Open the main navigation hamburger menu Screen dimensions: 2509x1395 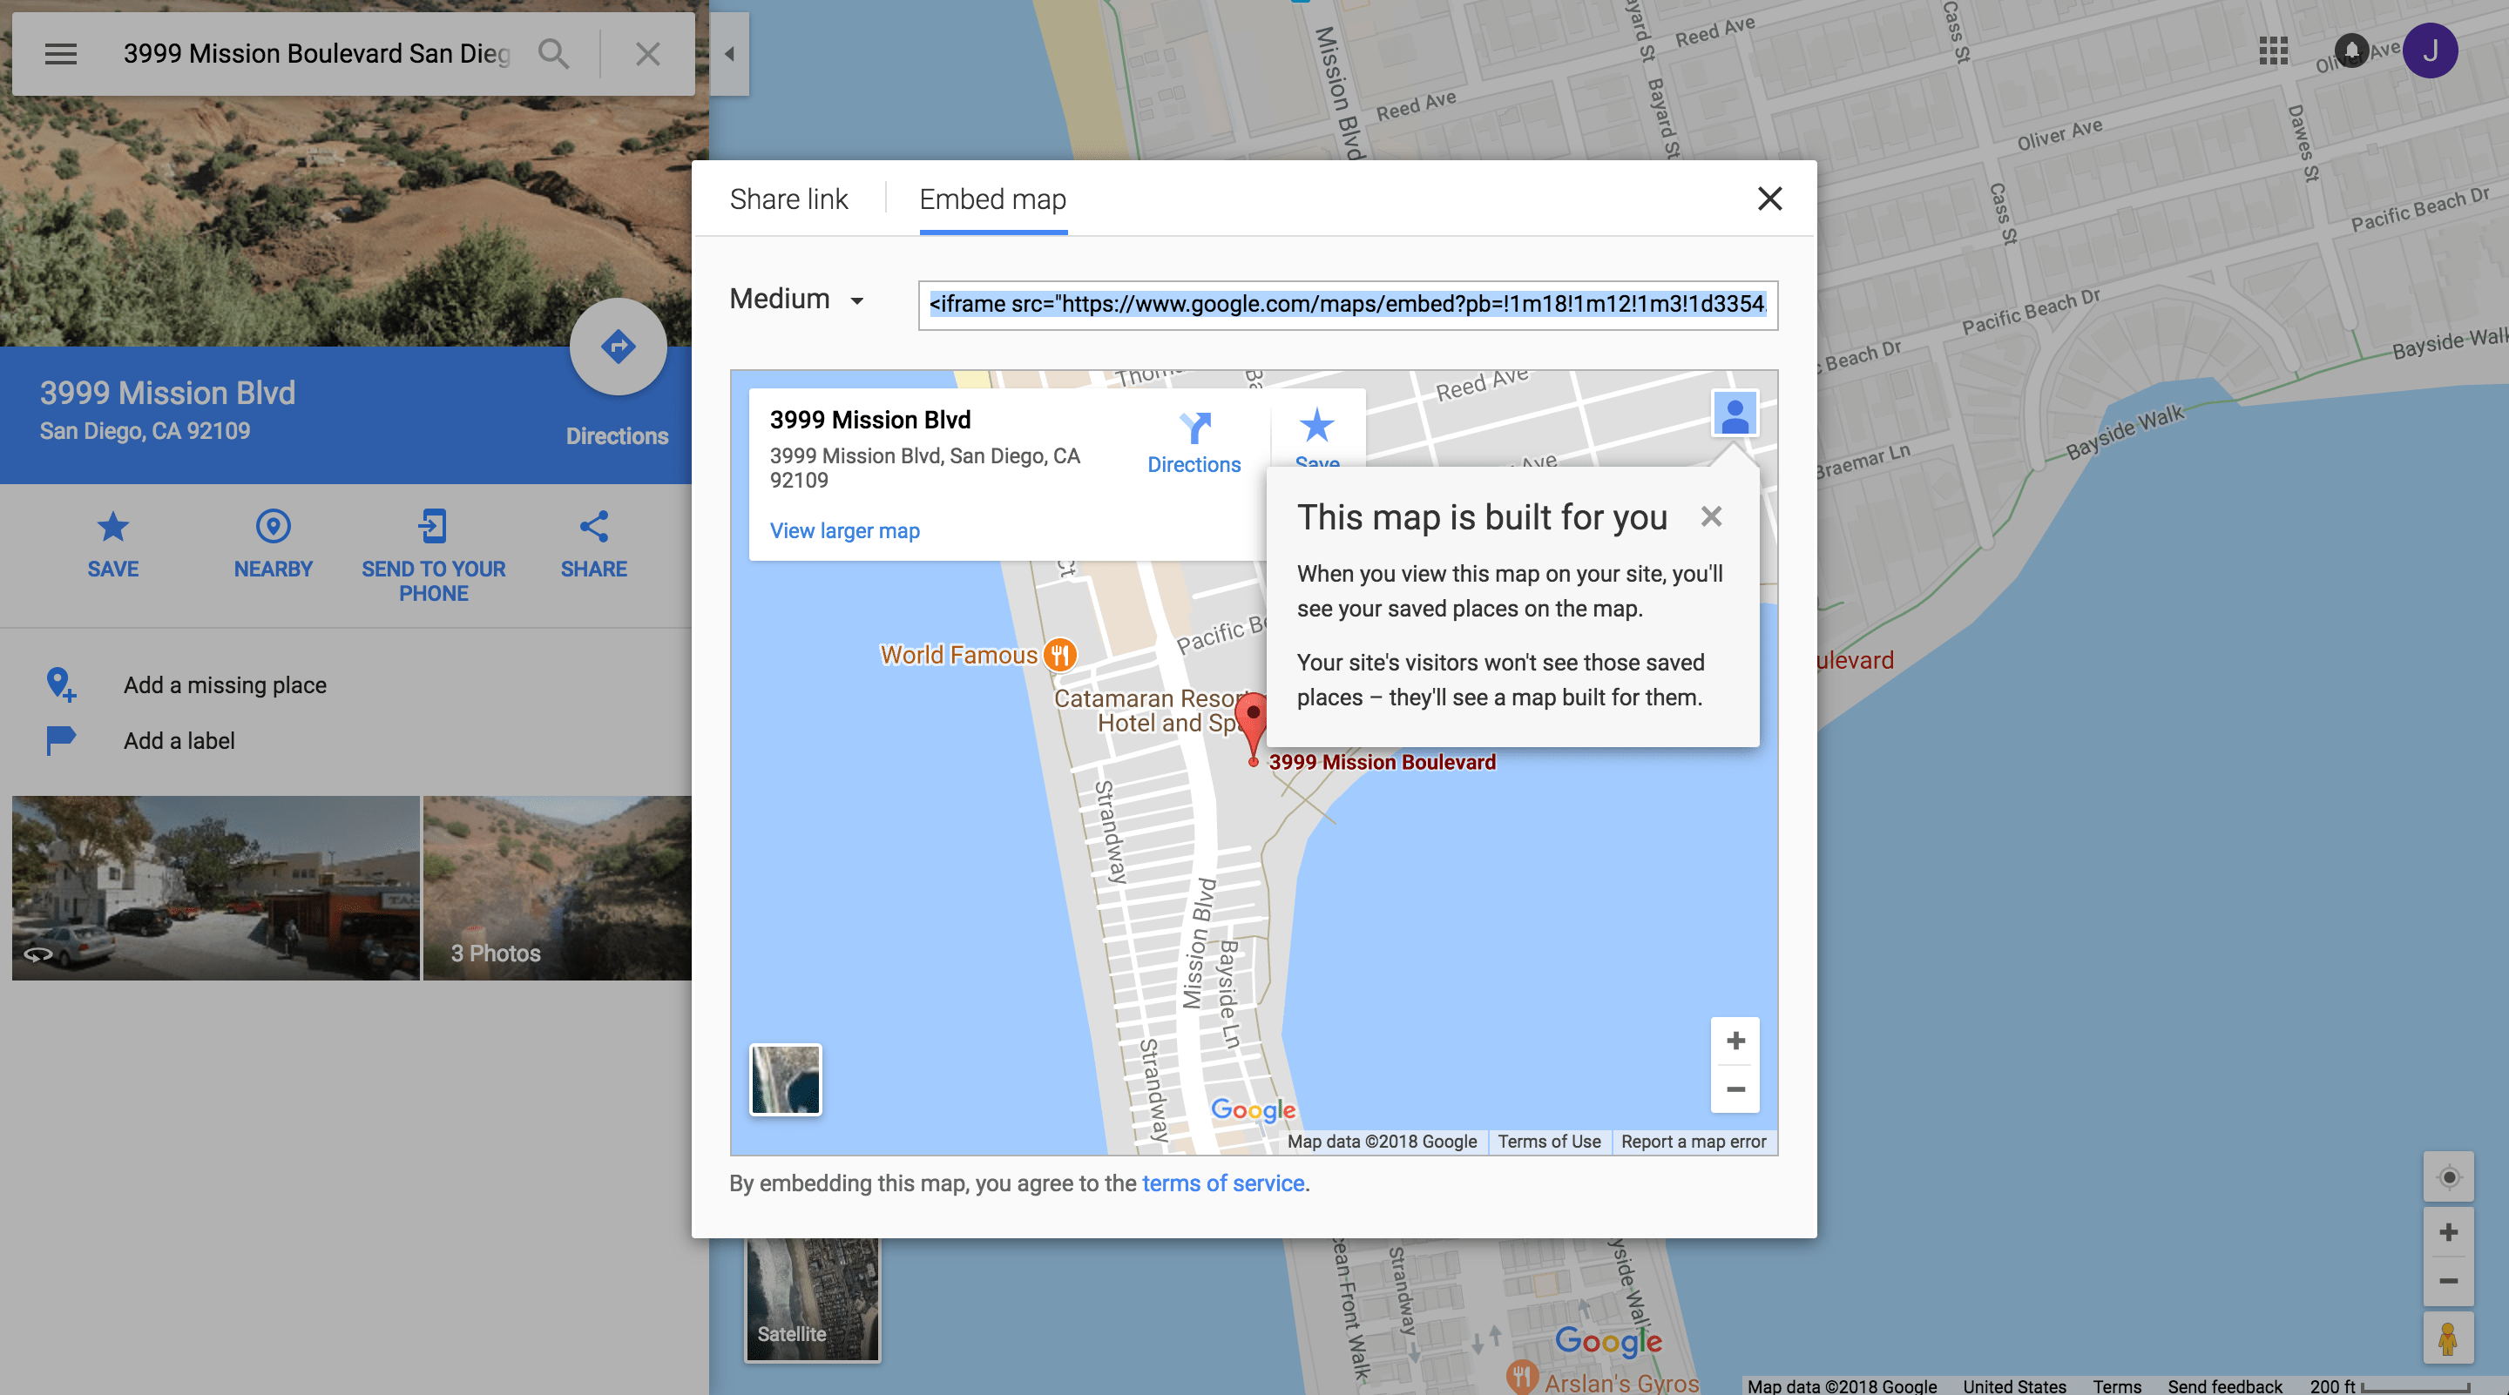[x=60, y=53]
